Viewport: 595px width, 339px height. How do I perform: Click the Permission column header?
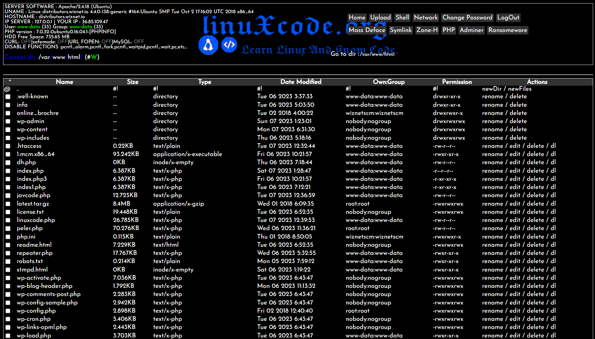pos(457,82)
